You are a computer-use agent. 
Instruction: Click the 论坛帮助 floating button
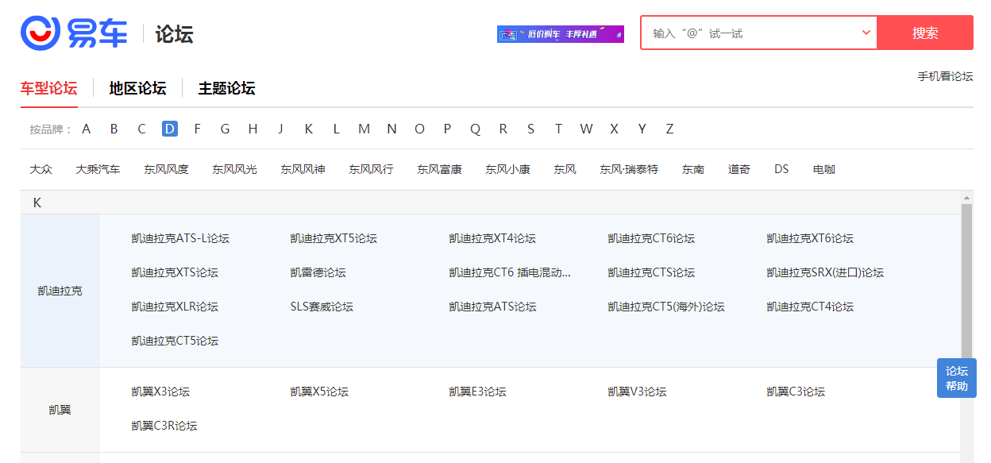(956, 378)
